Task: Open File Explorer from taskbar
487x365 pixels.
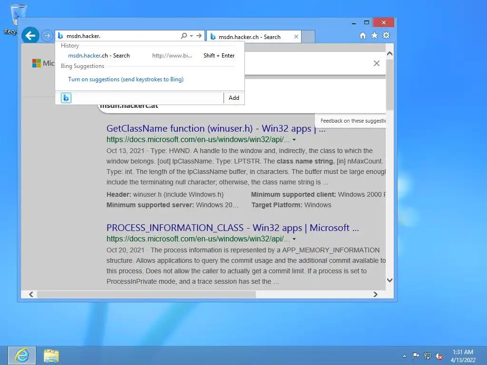Action: pyautogui.click(x=51, y=355)
